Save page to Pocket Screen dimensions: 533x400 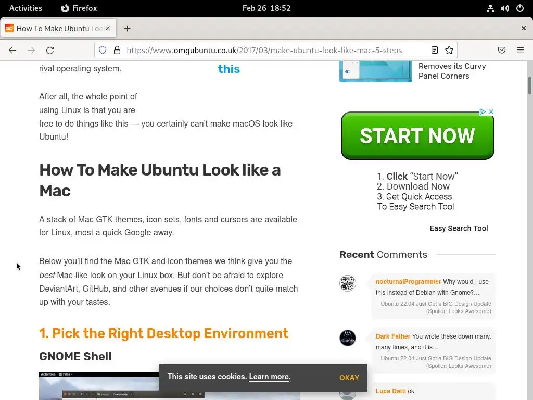(502, 50)
